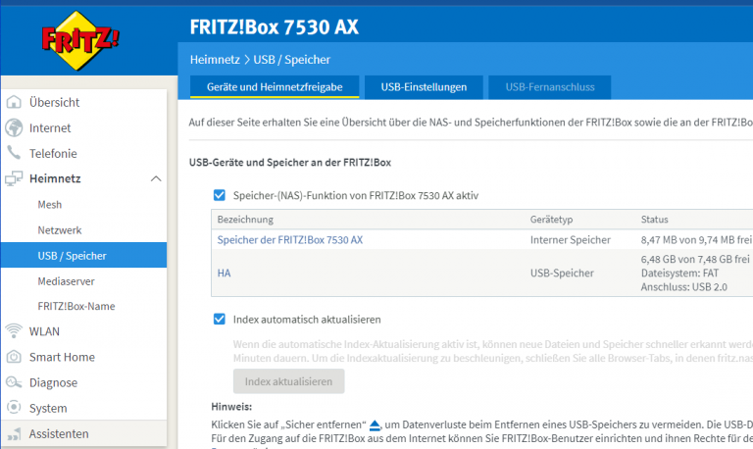
Task: Click the Bezeichnung column header
Action: (245, 219)
